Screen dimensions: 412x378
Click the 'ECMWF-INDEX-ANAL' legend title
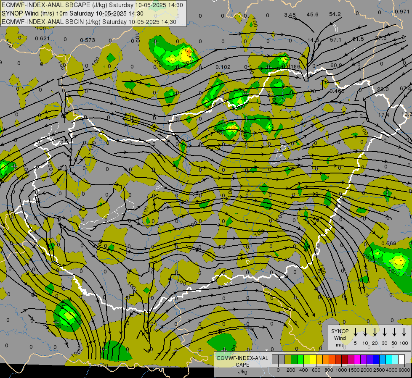point(242,358)
